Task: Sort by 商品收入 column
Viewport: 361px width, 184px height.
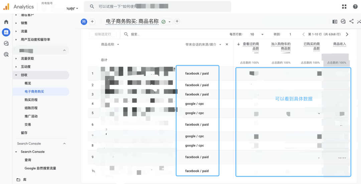Action: coord(340,44)
